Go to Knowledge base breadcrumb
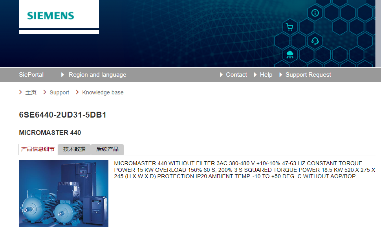This screenshot has width=381, height=232. click(x=103, y=93)
